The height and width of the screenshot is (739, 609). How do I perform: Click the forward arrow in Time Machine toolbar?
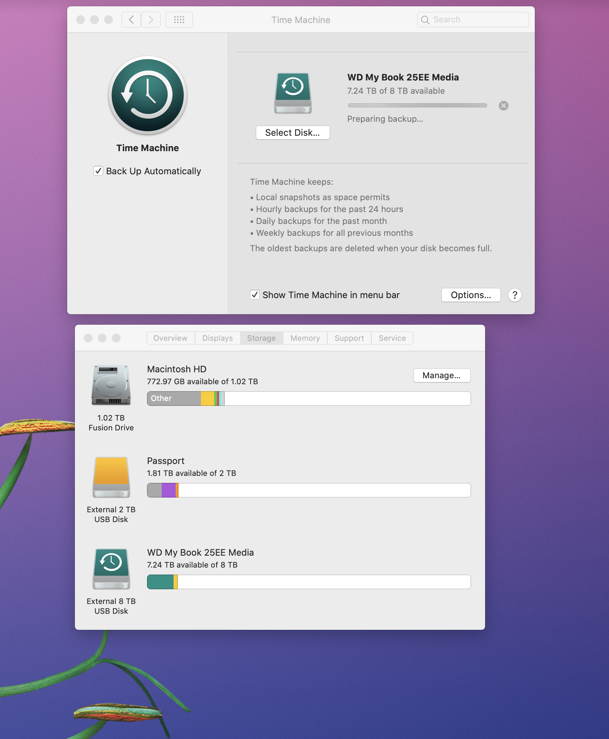(151, 20)
